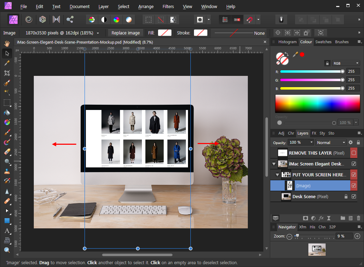This screenshot has height=267, width=364.
Task: Delete layer with trash icon
Action: [358, 218]
